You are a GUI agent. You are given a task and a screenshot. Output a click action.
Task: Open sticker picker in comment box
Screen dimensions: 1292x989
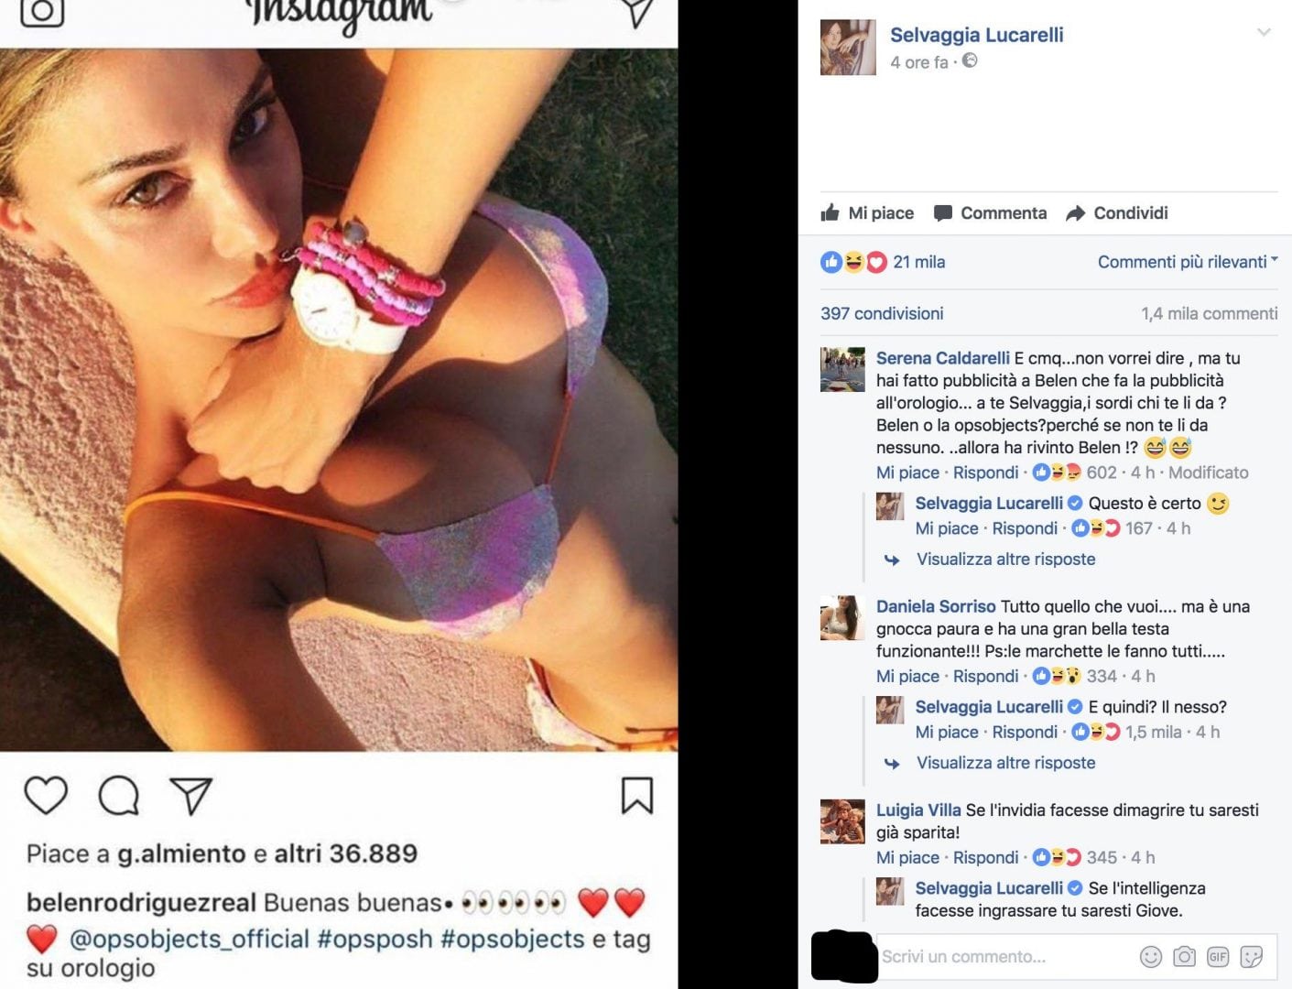1251,957
